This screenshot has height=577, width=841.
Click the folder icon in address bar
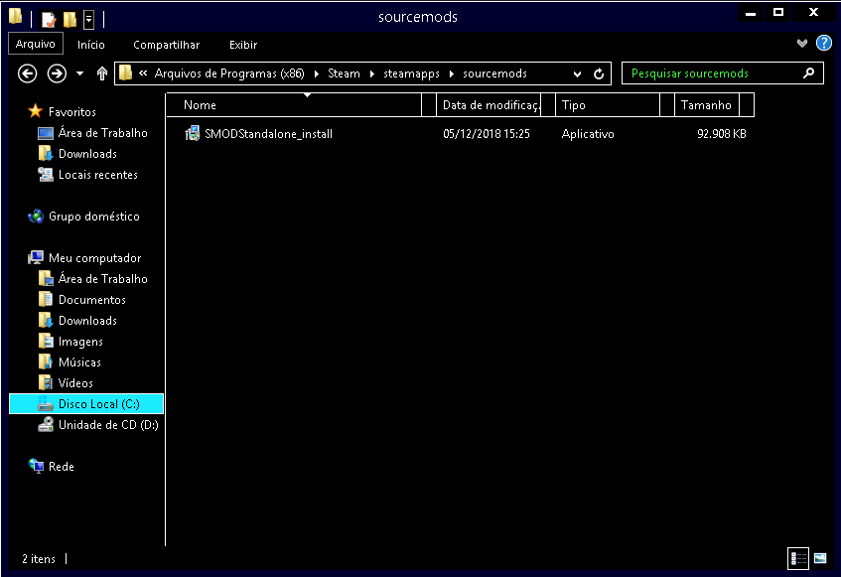[x=125, y=72]
